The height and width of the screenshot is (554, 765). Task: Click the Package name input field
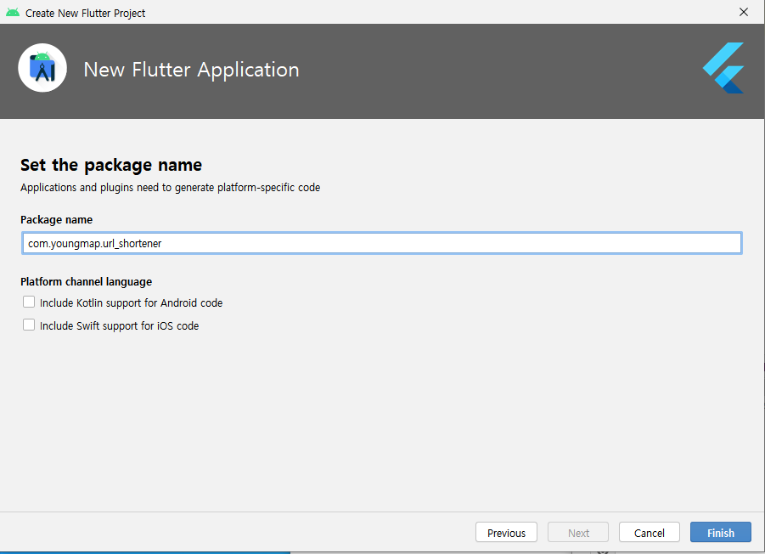click(x=382, y=243)
